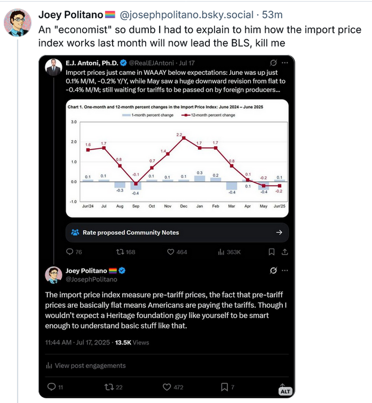Click the ALT badge on image
The width and height of the screenshot is (372, 403).
[x=285, y=392]
